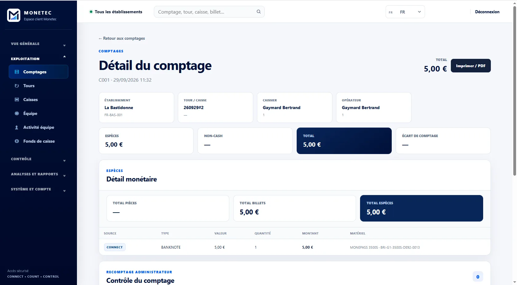Expand the Système et compte section
The image size is (517, 285).
click(x=38, y=189)
